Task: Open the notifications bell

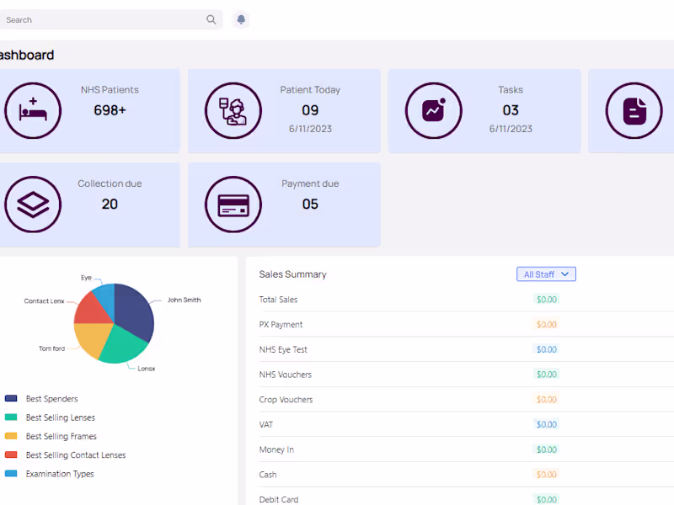Action: point(241,19)
